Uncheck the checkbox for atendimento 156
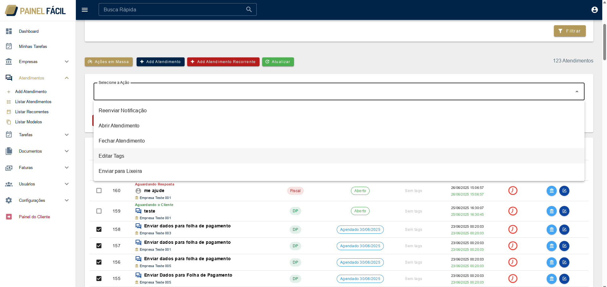Image resolution: width=607 pixels, height=287 pixels. pyautogui.click(x=99, y=262)
